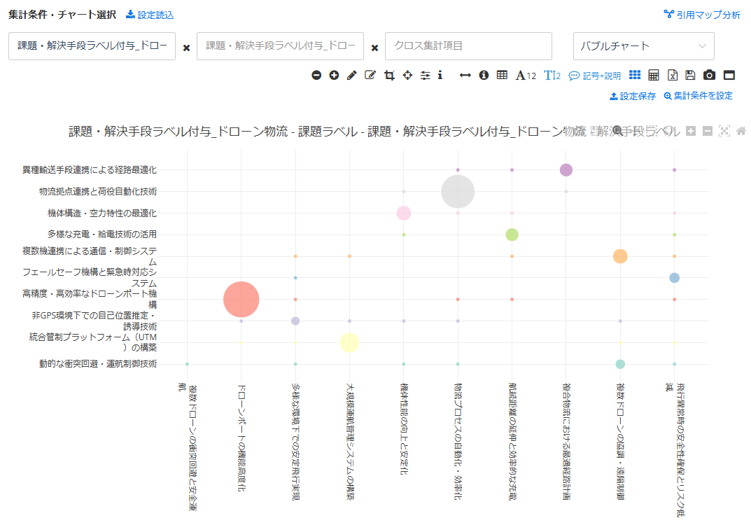Viewport: 751px width, 532px height.
Task: Click the calculator icon in toolbar
Action: pyautogui.click(x=654, y=76)
